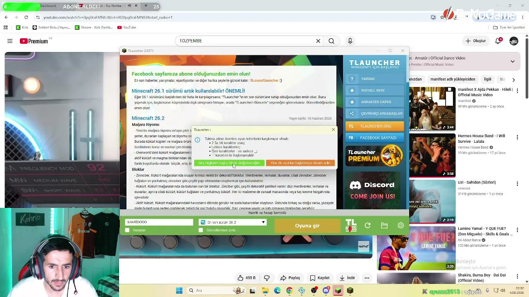Open File Explorer from the taskbar
529x297 pixels.
[265, 291]
